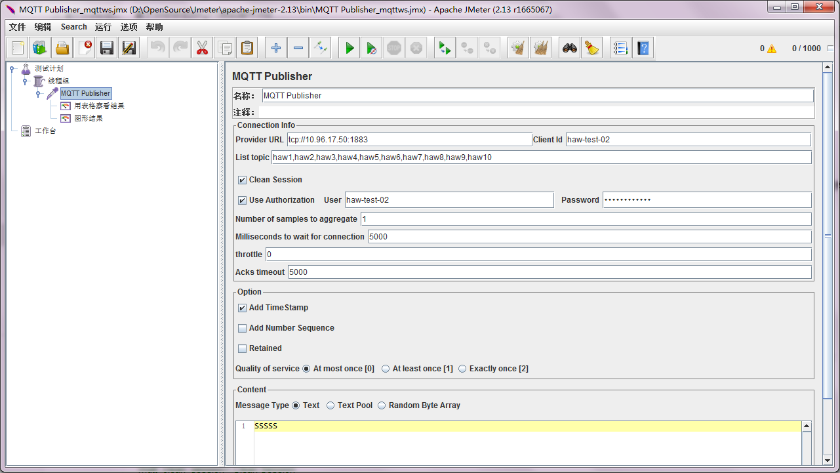Screen dimensions: 840x473
Task: Select QoS At most once [0]
Action: (306, 369)
